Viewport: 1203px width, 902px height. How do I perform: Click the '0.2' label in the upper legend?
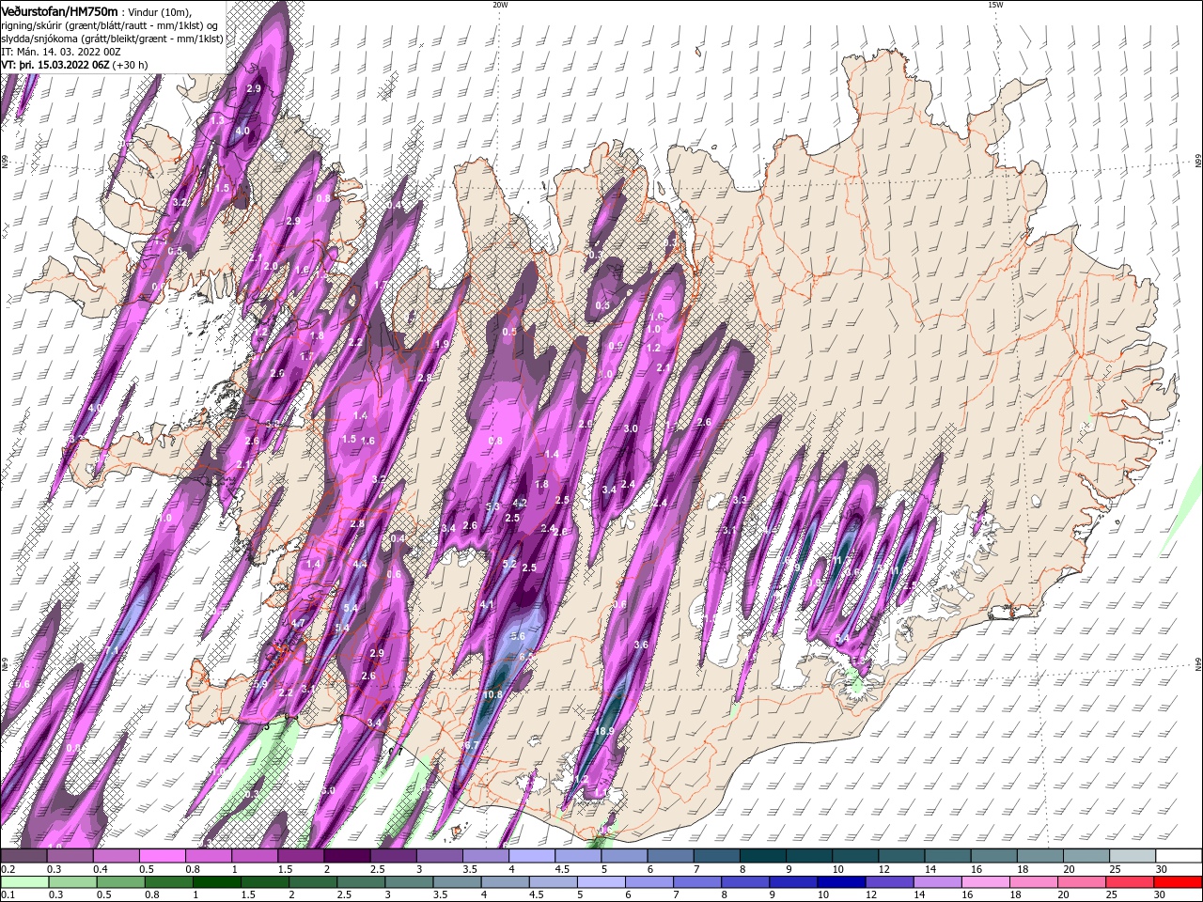point(8,869)
